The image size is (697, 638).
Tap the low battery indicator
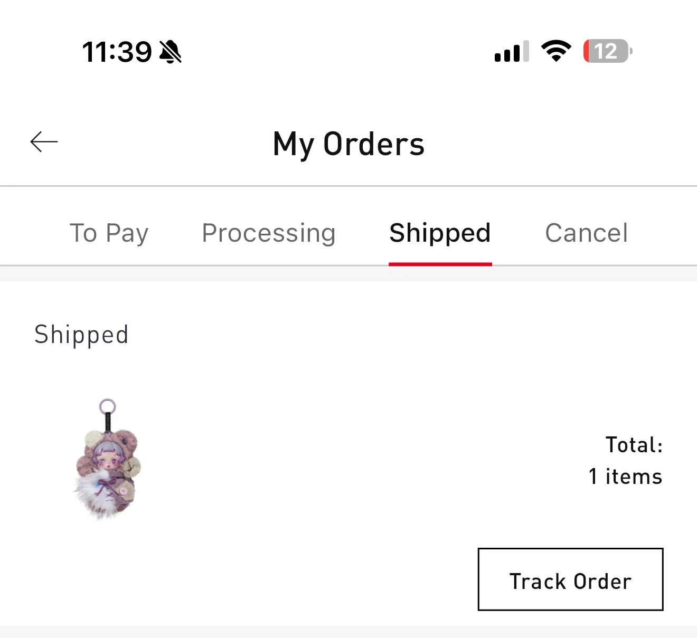(607, 51)
